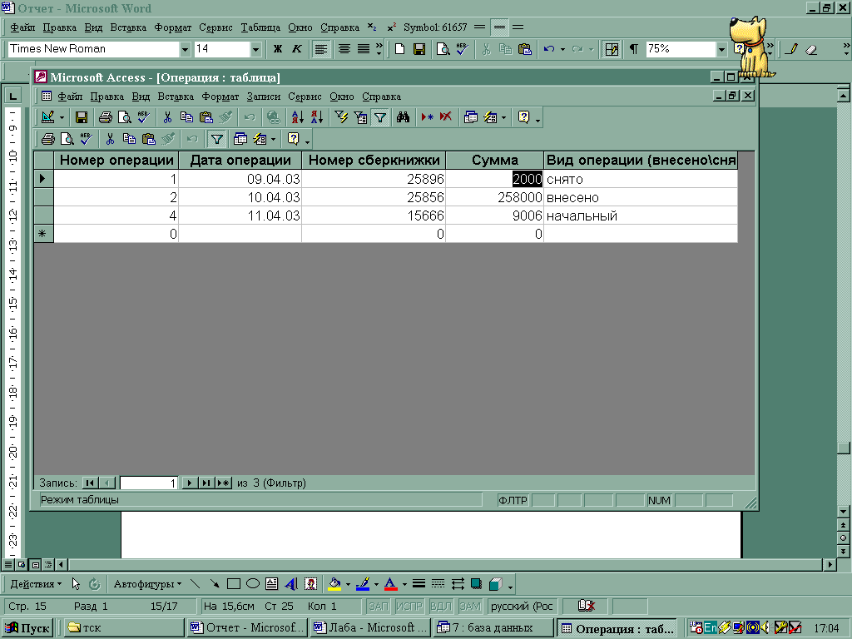Screen dimensions: 852x639
Task: Open the Записи menu in Access
Action: 265,97
